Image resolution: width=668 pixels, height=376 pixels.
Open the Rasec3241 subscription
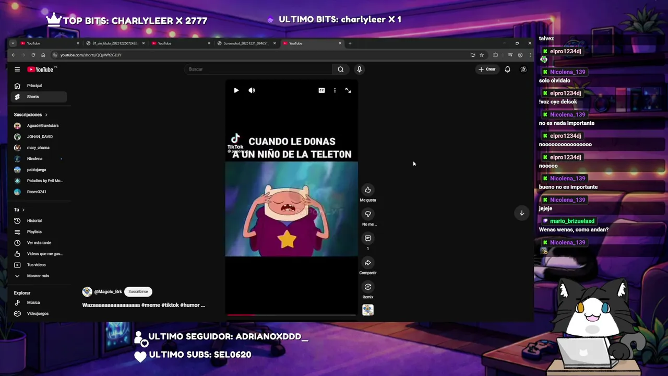click(39, 192)
